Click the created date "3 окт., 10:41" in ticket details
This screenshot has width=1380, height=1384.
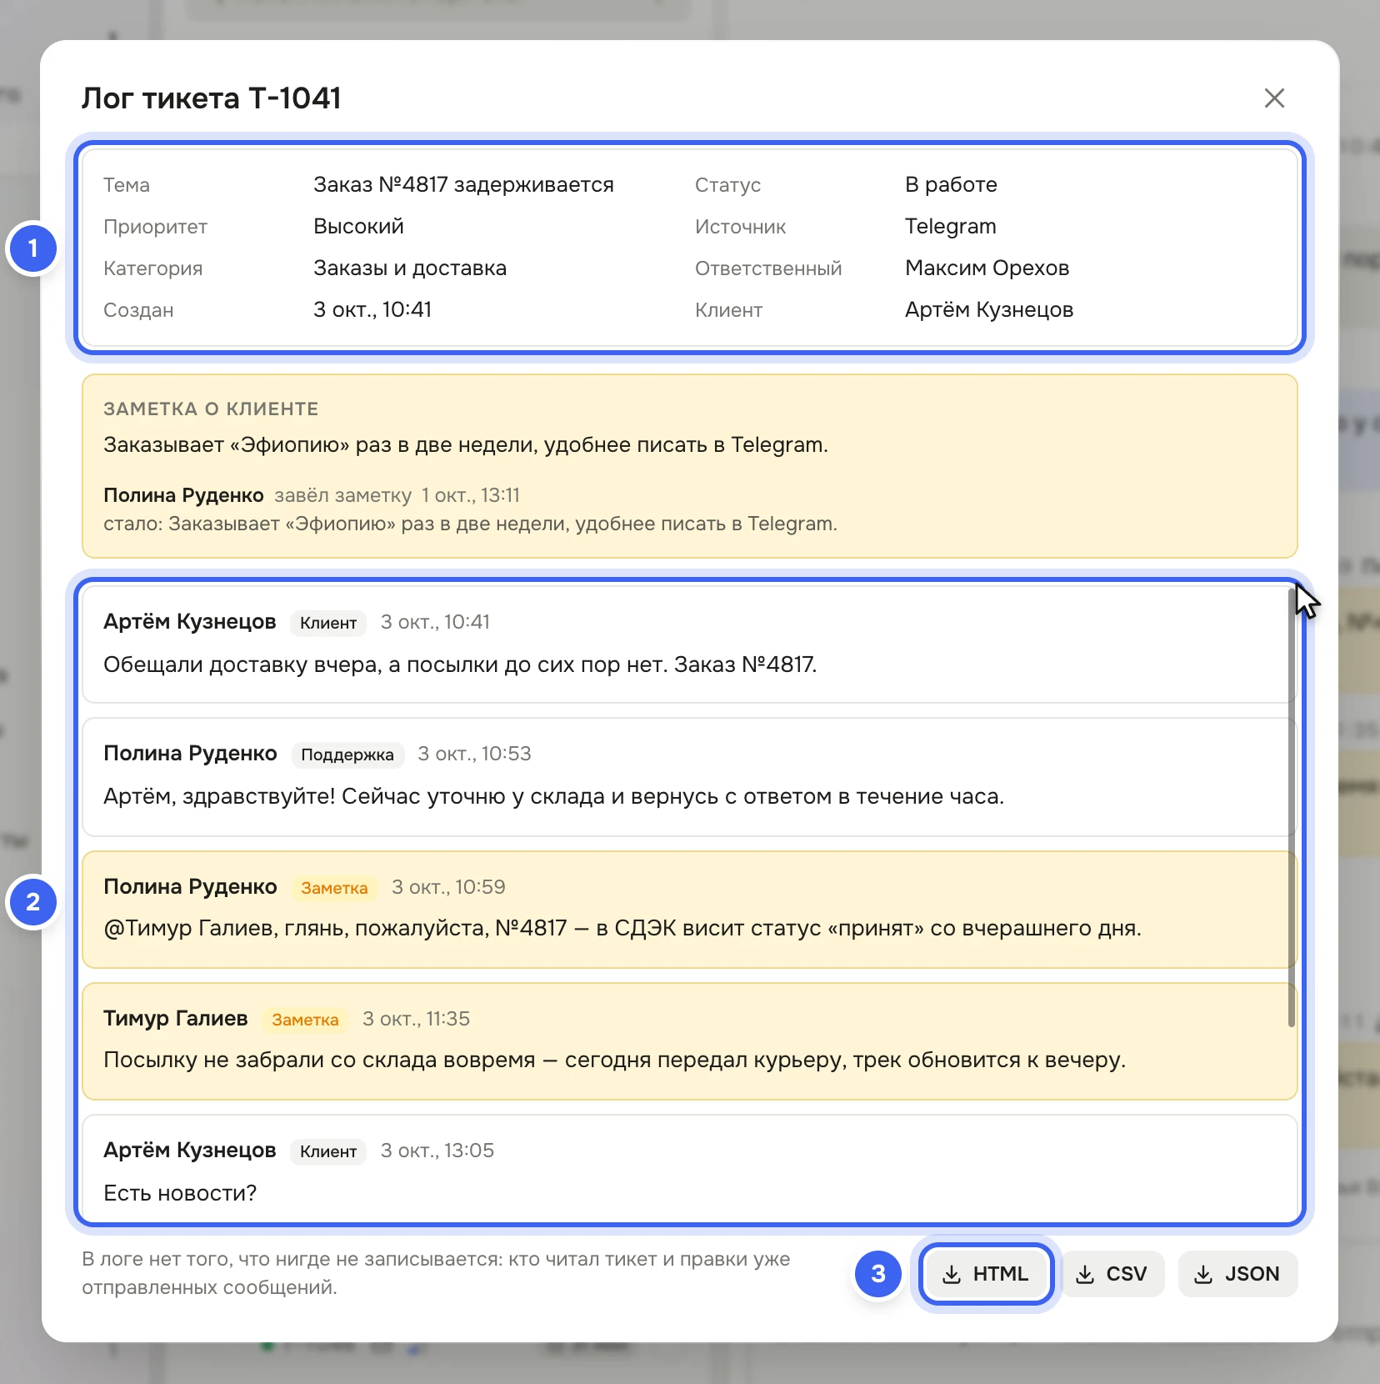[x=372, y=309]
